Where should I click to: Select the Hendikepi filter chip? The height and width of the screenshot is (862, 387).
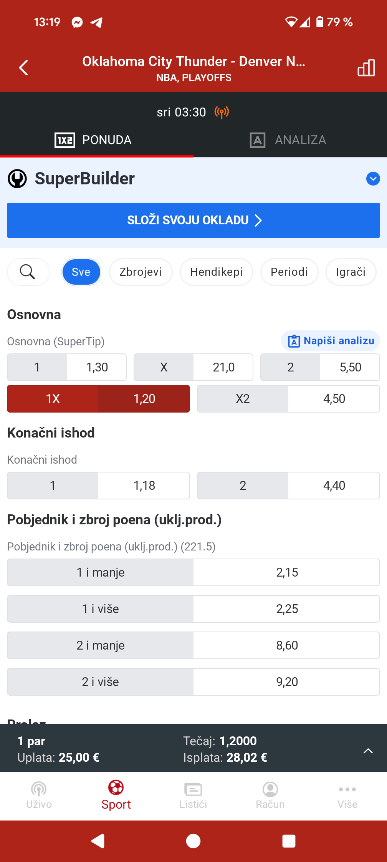tap(216, 272)
